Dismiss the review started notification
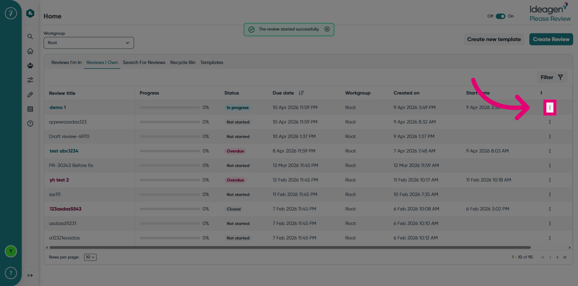Image resolution: width=578 pixels, height=286 pixels. point(327,29)
